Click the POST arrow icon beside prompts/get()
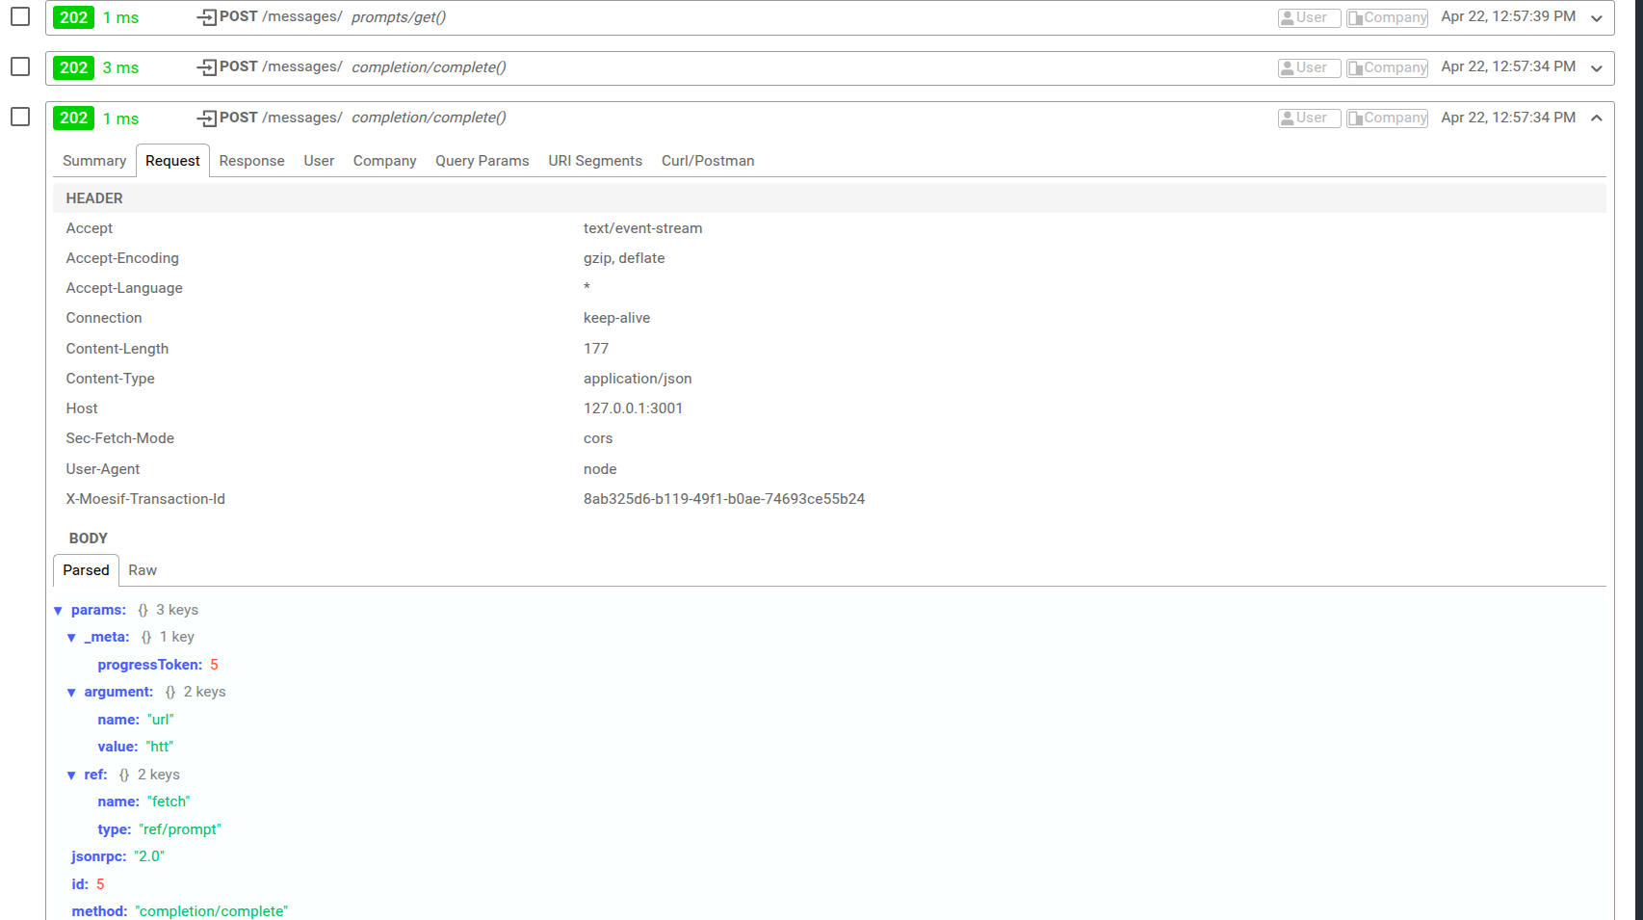Screen dimensions: 1643x920 [205, 16]
